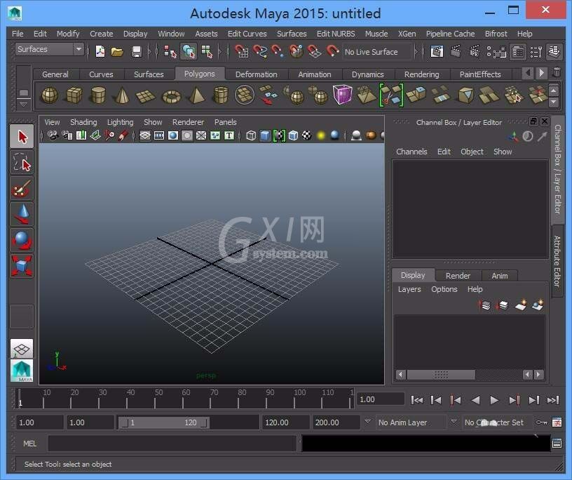
Task: Open the character set dropdown arrow
Action: pyautogui.click(x=454, y=422)
